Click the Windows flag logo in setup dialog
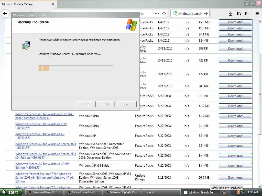Image resolution: width=262 pixels, height=196 pixels. pos(132,25)
